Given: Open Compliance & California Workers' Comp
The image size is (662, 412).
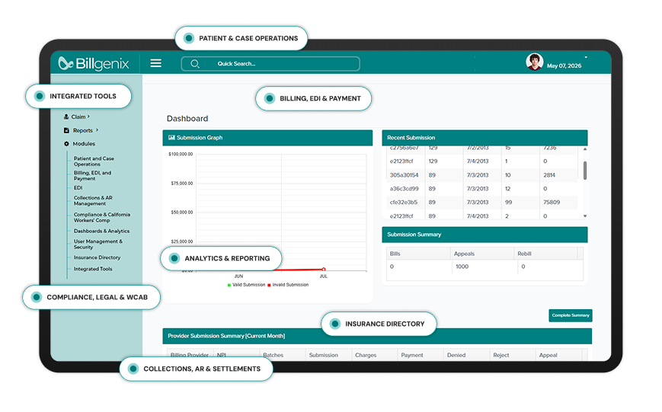Looking at the screenshot, I should (x=102, y=217).
